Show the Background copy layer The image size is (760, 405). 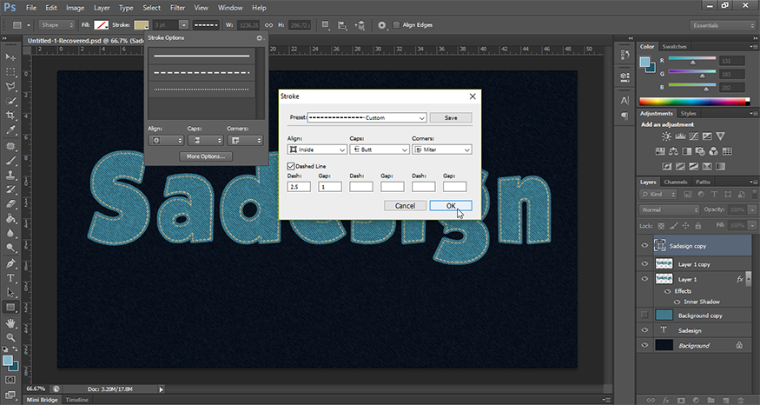point(644,315)
